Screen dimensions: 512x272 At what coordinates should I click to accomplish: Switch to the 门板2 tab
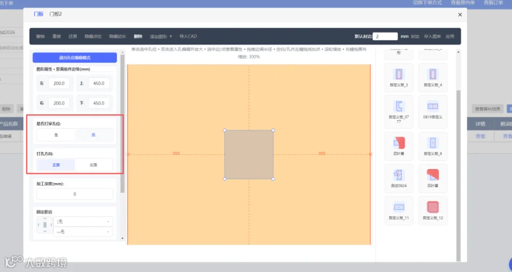tap(56, 14)
